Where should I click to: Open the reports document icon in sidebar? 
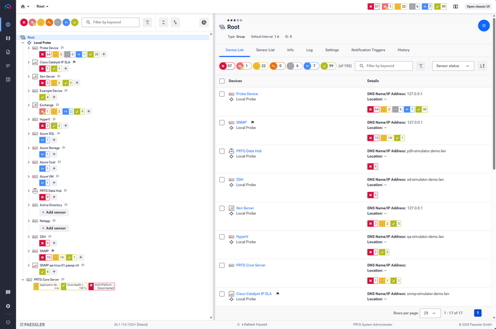[x=8, y=52]
